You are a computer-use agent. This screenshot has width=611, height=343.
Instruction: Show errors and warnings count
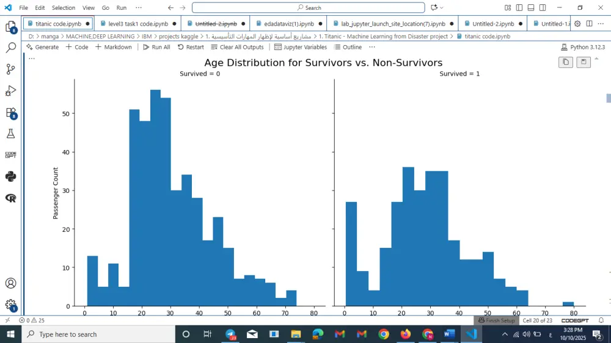click(32, 320)
